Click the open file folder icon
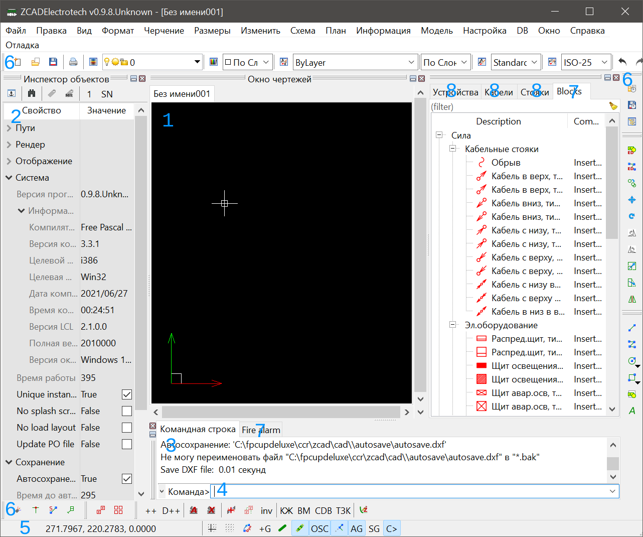643x537 pixels. pyautogui.click(x=35, y=62)
